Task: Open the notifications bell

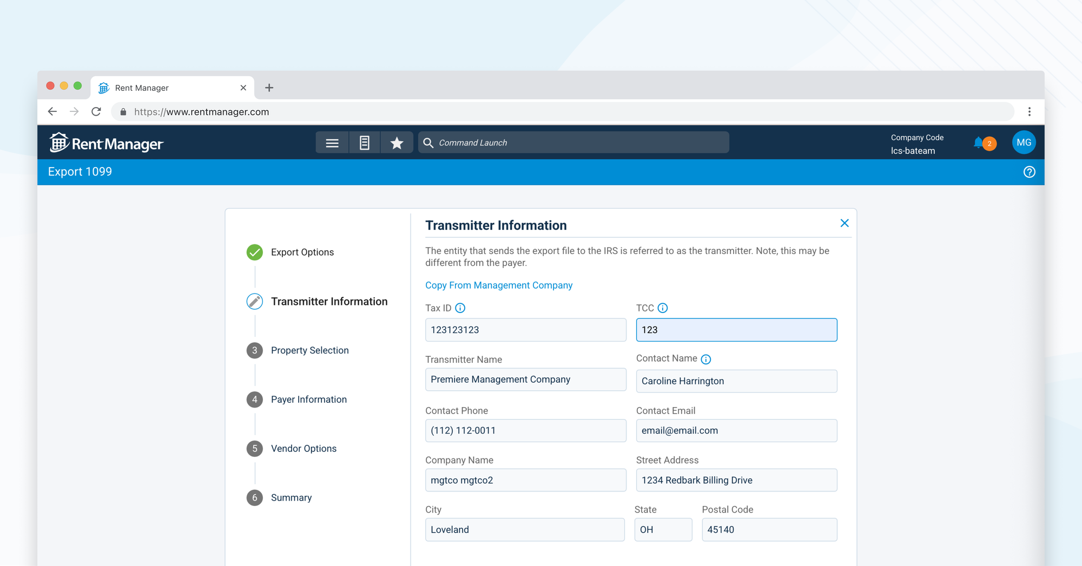Action: [978, 143]
